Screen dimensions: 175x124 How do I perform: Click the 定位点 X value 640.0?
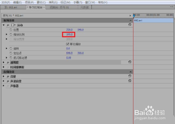[x=69, y=53]
